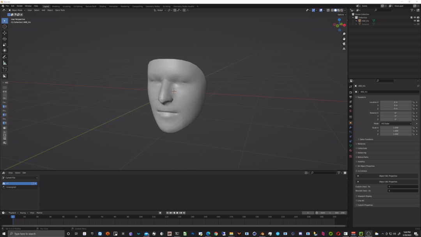Expand 468_tris in the outliner tree
The width and height of the screenshot is (421, 237).
356,21
